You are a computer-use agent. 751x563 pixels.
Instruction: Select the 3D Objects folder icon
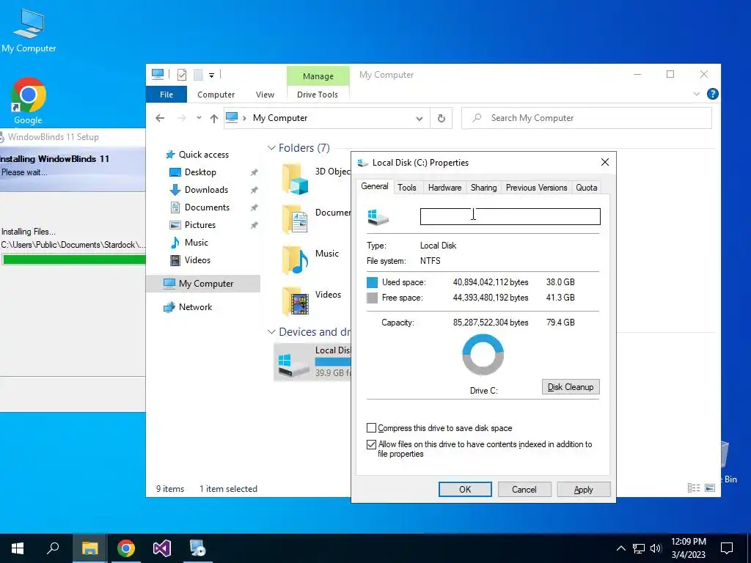tap(295, 179)
